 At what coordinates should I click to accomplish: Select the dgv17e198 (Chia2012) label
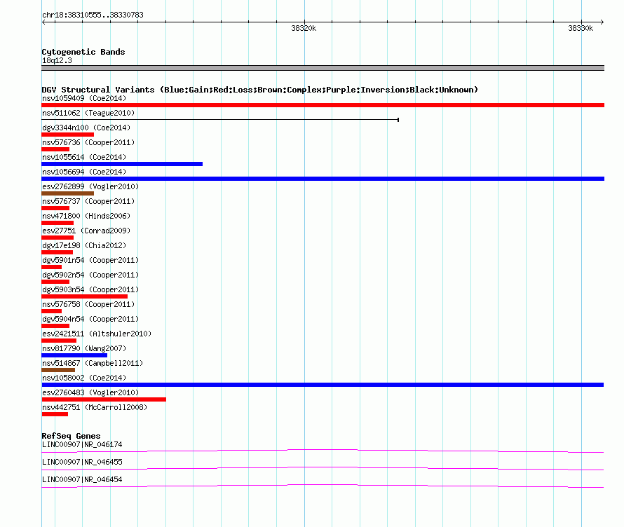(x=84, y=245)
